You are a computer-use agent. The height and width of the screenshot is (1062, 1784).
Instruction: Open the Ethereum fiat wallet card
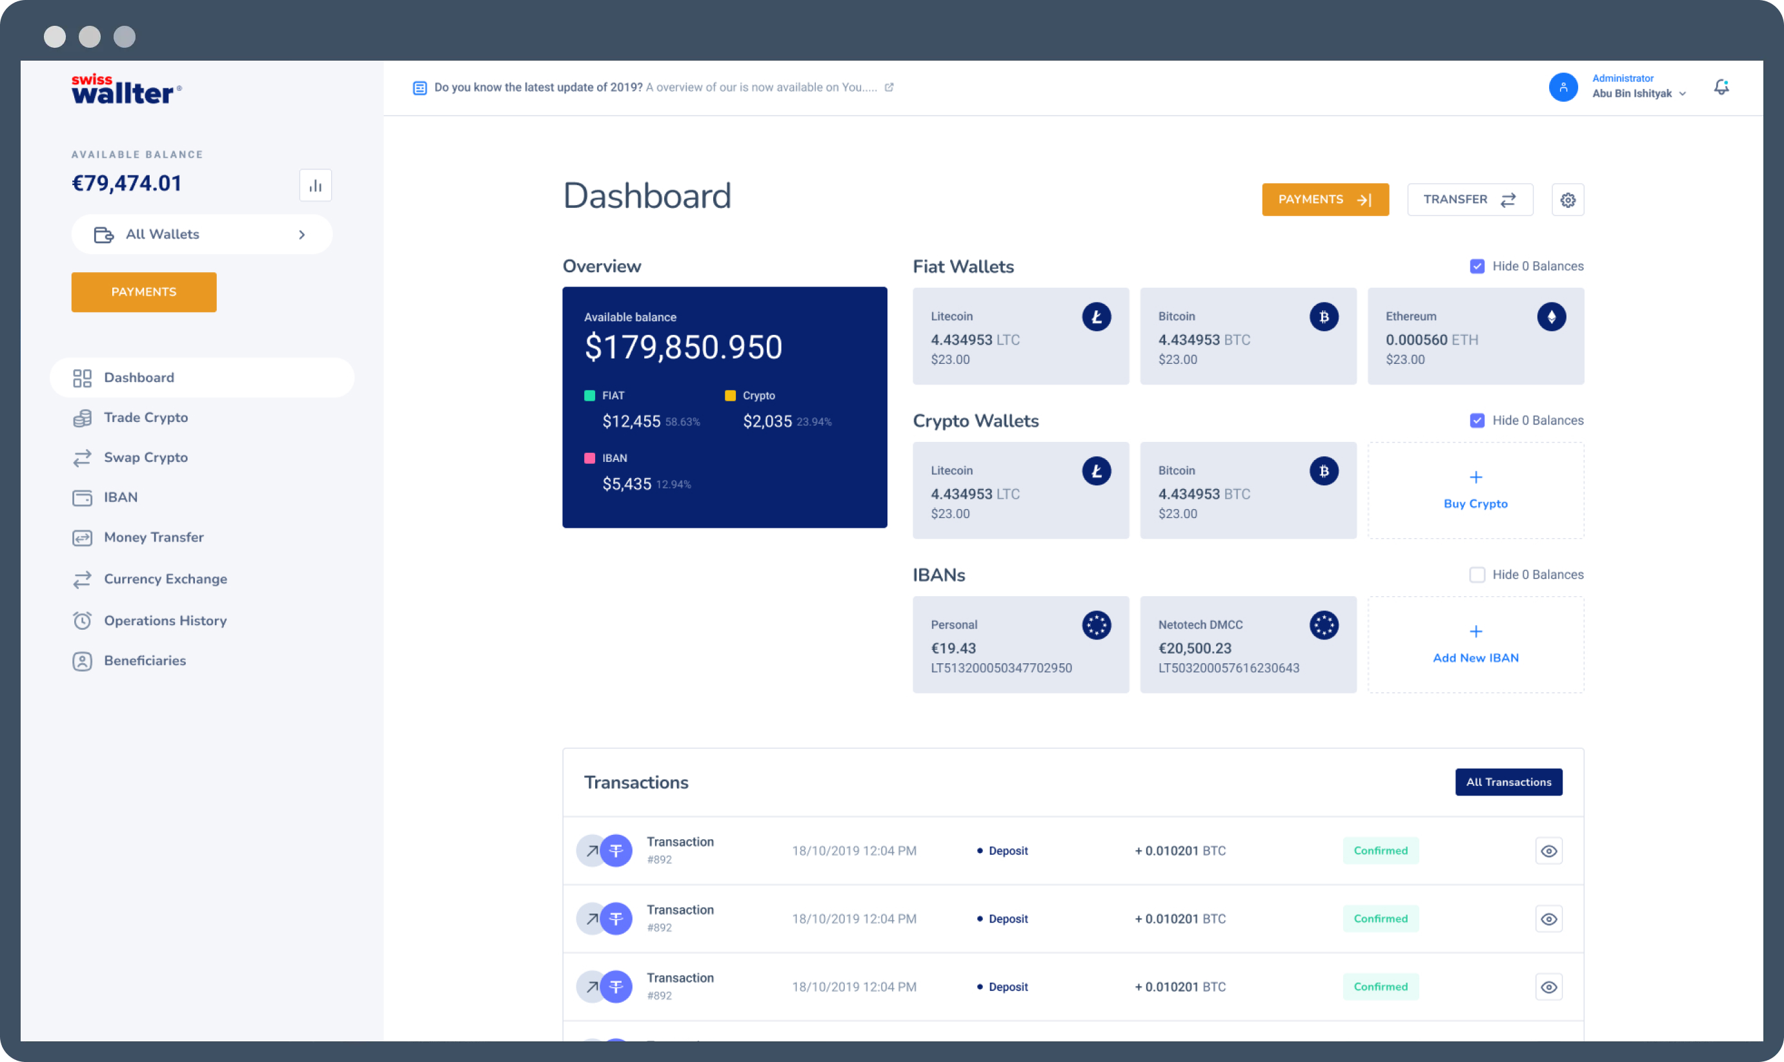1475,336
